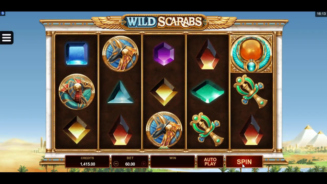The image size is (327, 184).
Task: Select the blue square gem on reel one
Action: [x=77, y=54]
